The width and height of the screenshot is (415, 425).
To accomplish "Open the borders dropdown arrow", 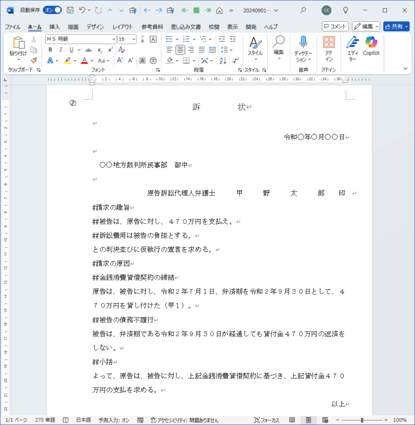I will click(194, 61).
